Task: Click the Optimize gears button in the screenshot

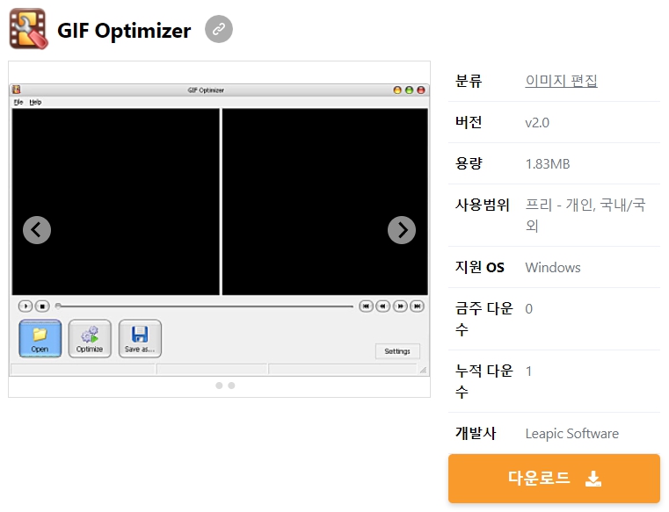Action: click(90, 339)
